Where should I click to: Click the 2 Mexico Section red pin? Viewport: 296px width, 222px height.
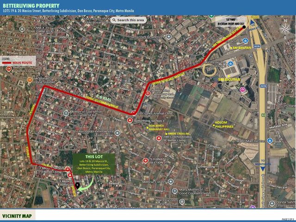[x=68, y=169]
